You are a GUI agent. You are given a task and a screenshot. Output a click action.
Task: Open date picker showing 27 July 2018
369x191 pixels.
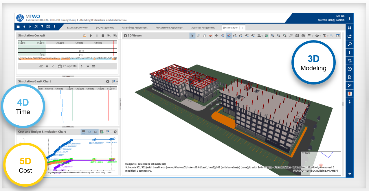[67, 66]
